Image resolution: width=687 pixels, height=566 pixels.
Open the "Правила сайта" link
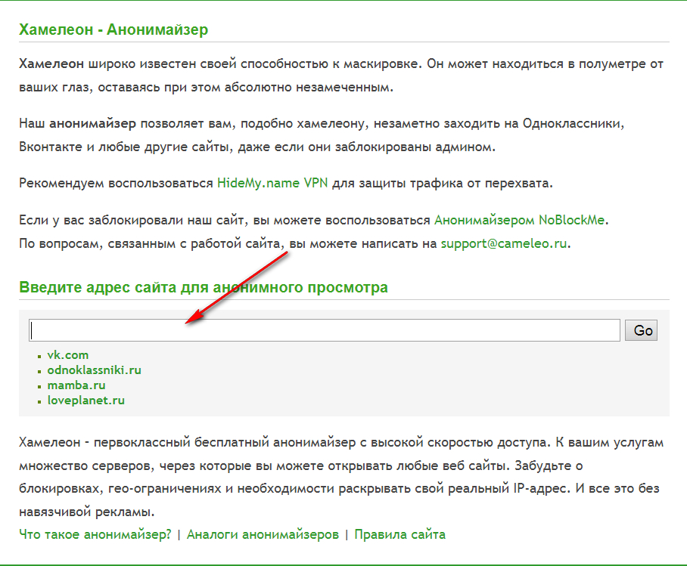tap(399, 534)
